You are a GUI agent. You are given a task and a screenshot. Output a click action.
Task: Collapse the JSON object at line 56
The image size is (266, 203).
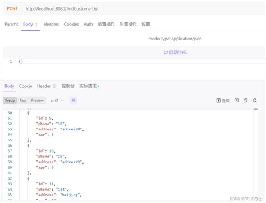(29, 145)
